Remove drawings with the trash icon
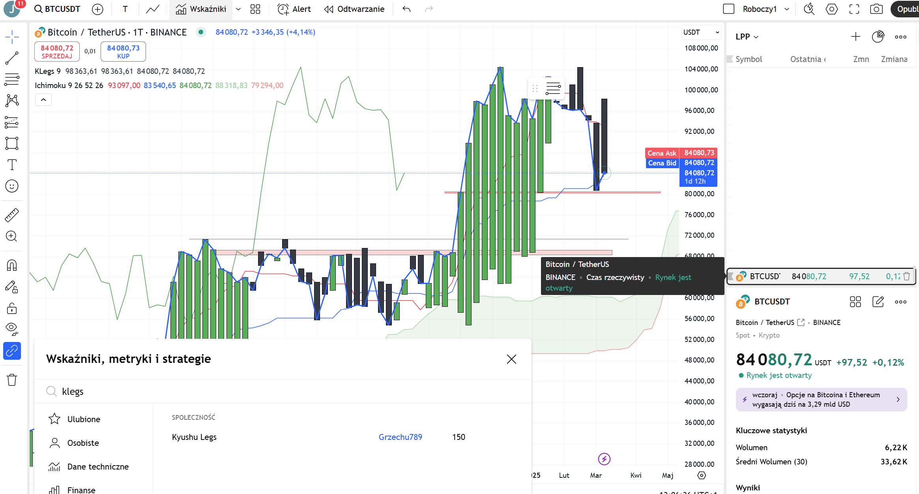 point(12,380)
